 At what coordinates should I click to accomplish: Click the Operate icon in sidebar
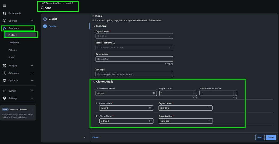[5, 21]
